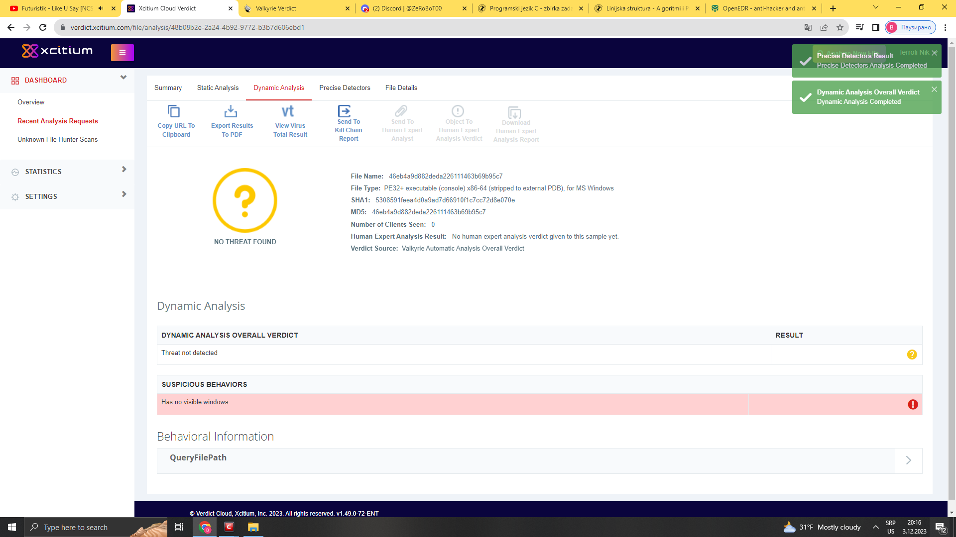Screen dimensions: 956x537
Task: Open Recent Analysis Requests link
Action: [58, 121]
